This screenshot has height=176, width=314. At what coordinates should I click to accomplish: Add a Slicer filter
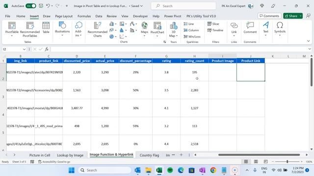coord(213,24)
